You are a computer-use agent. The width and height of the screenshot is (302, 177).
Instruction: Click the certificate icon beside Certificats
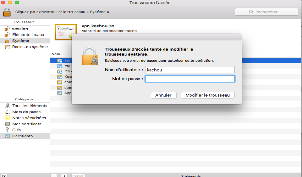[x=7, y=136]
